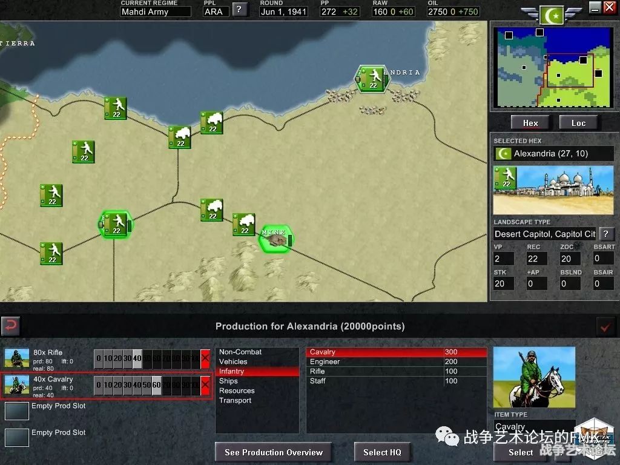Viewport: 620px width, 465px height.
Task: Click the See Production Overview button
Action: 273,452
